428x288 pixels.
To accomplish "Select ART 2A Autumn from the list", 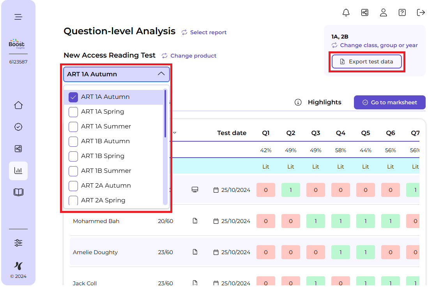I will pyautogui.click(x=106, y=186).
